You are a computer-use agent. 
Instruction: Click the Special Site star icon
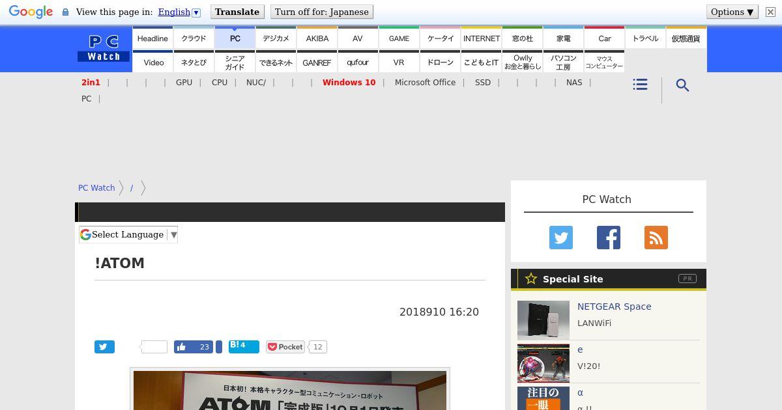(x=531, y=279)
